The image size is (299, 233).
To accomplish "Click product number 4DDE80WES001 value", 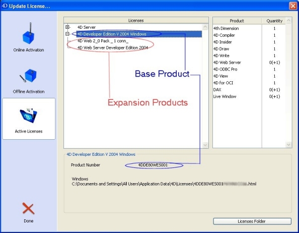I will [153, 165].
